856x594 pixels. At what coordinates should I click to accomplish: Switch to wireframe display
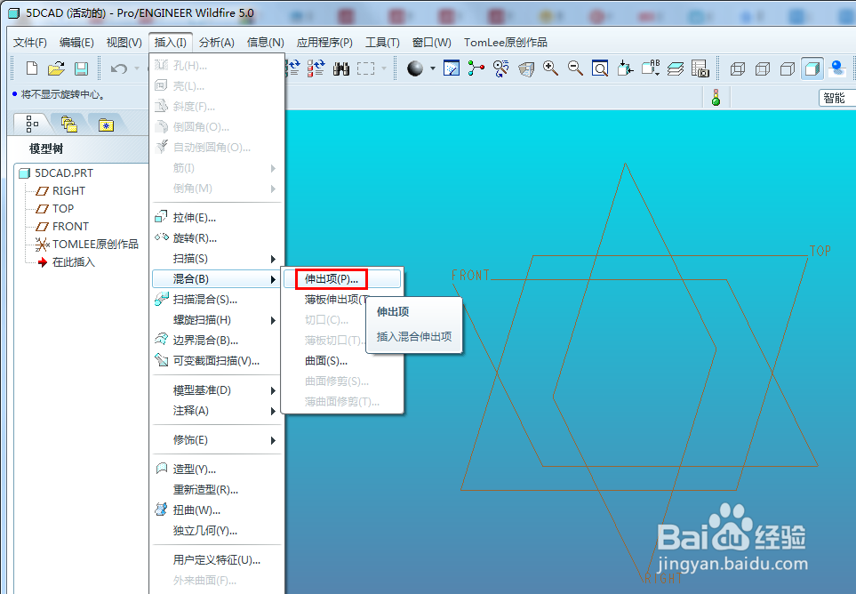[x=738, y=68]
